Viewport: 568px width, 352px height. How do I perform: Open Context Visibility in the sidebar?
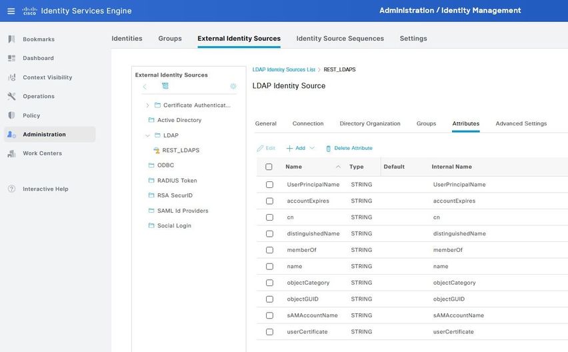pyautogui.click(x=47, y=77)
